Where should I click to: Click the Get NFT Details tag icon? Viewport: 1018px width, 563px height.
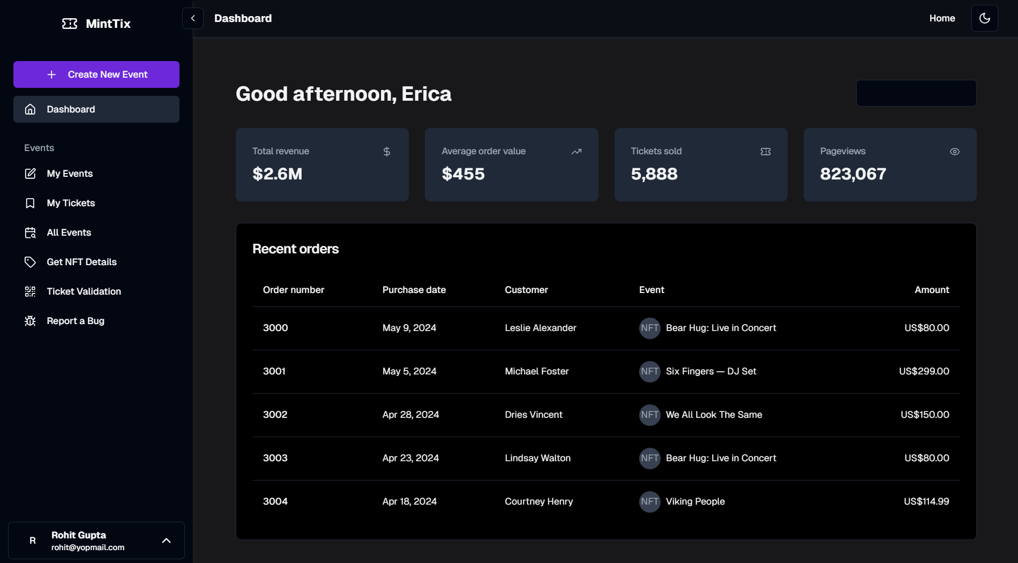(31, 262)
